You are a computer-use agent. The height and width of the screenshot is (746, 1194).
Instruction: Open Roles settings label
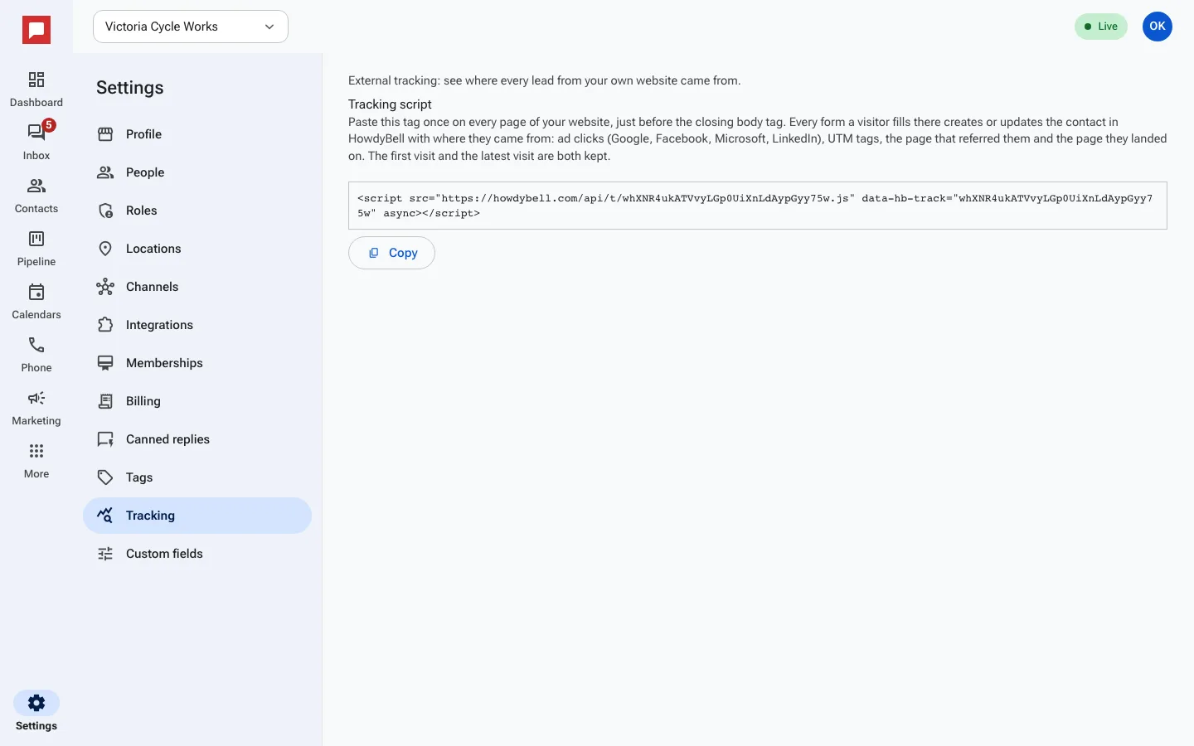142,211
